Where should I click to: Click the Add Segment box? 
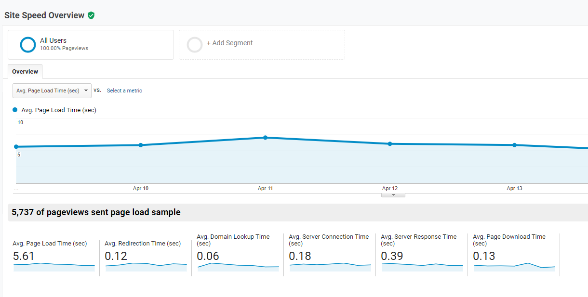click(x=262, y=45)
